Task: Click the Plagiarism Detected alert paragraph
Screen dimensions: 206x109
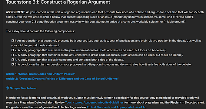Action: click(x=105, y=100)
